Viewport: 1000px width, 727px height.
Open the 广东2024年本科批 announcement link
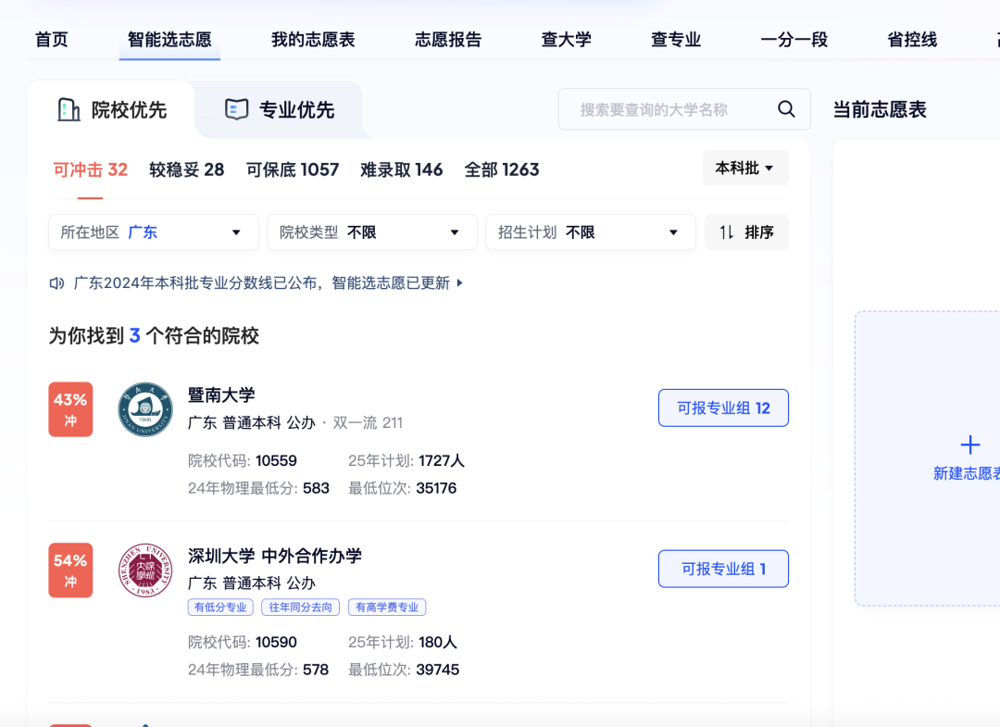tap(262, 283)
